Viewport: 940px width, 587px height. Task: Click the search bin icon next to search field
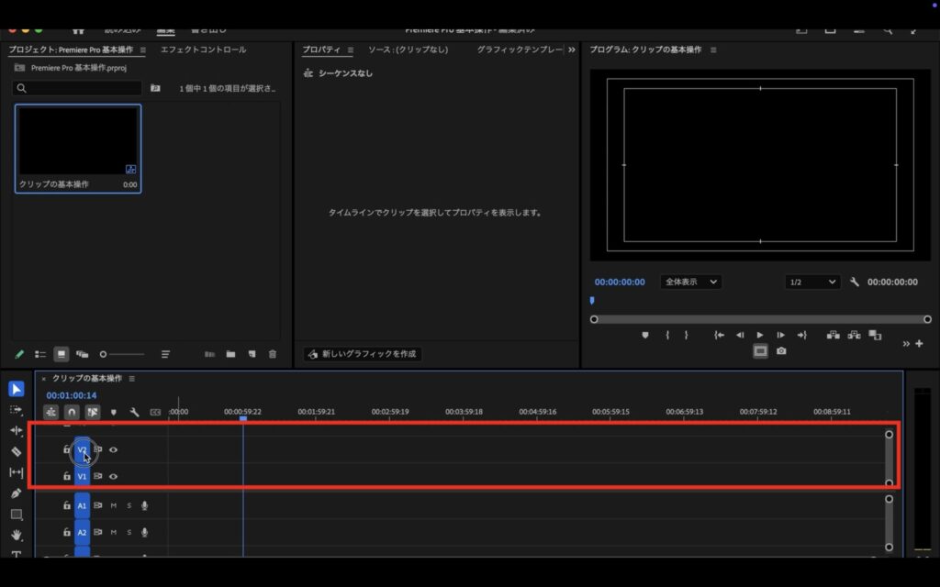coord(155,88)
